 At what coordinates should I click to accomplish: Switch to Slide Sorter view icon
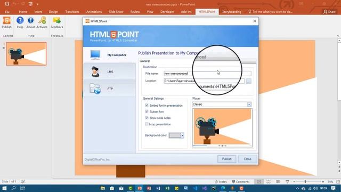pos(269,181)
